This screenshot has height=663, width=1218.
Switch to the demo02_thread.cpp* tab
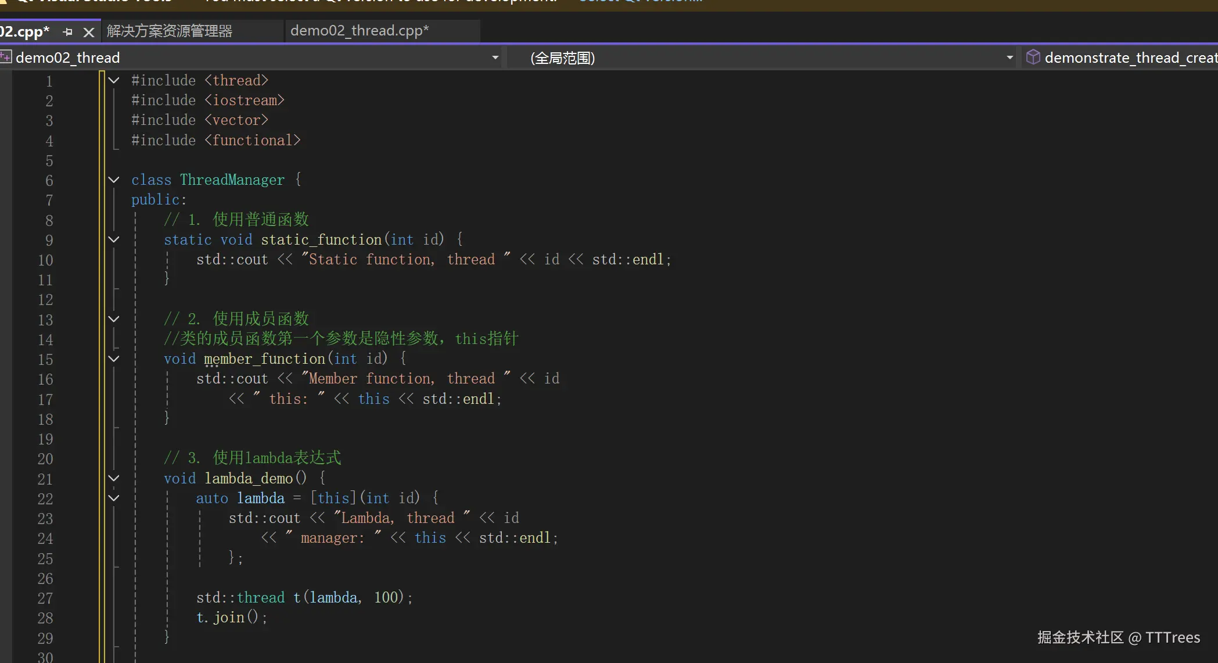tap(360, 31)
